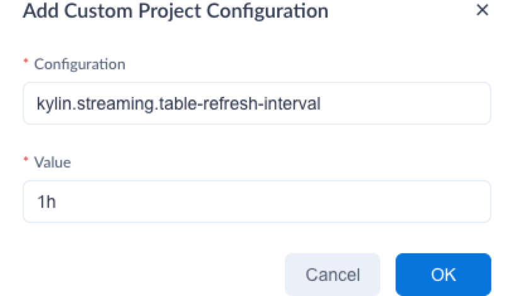Viewport: 514px width, 296px height.
Task: Click the Configuration field label
Action: 79,64
